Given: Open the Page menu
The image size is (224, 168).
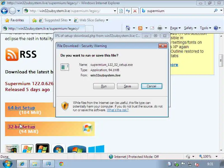Looking at the screenshot, I should coord(175,28).
